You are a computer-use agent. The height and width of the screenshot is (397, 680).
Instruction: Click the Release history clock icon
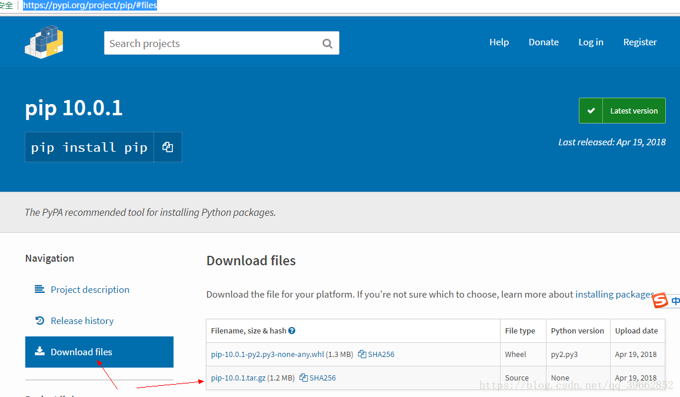click(x=39, y=321)
